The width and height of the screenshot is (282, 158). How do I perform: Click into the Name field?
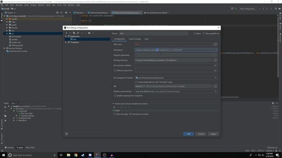154,33
